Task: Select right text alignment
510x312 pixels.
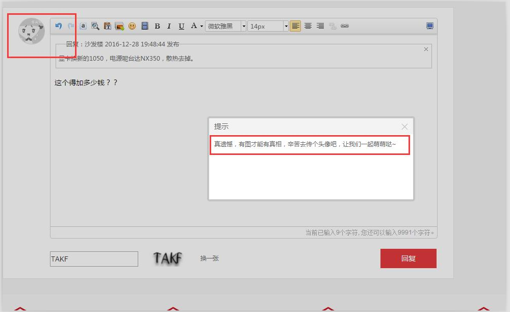Action: [x=320, y=25]
